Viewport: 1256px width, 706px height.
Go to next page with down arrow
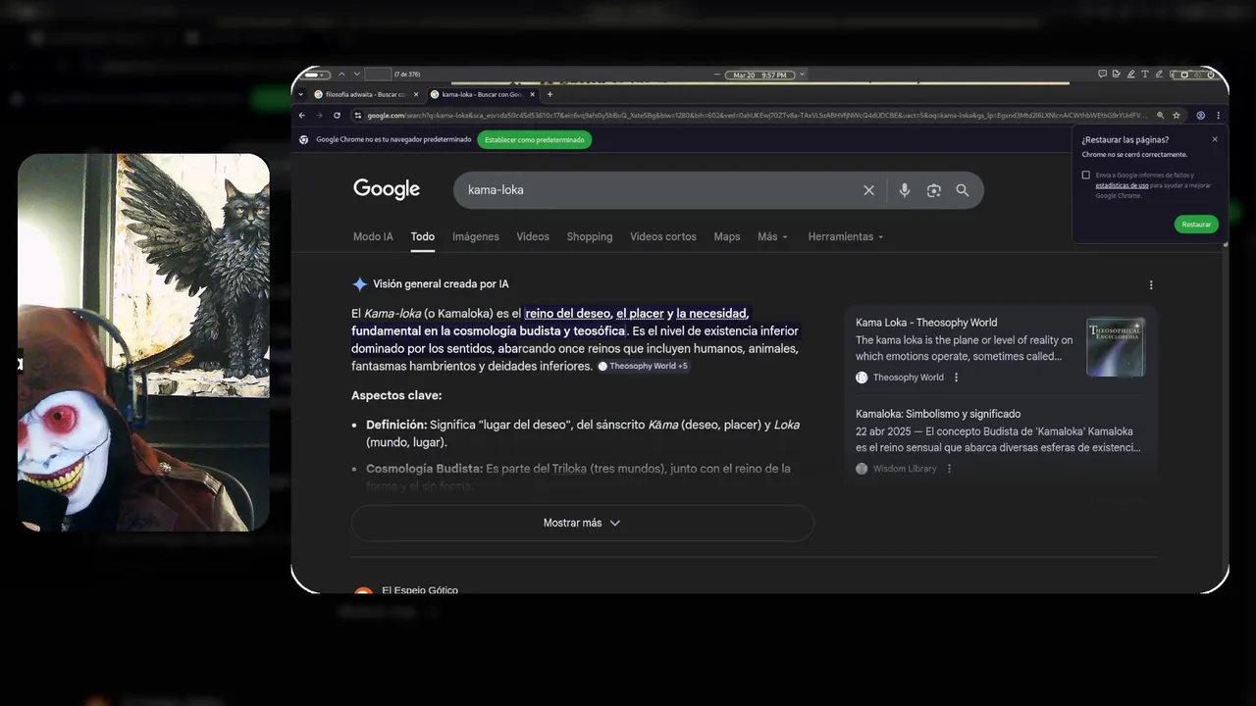[x=357, y=75]
